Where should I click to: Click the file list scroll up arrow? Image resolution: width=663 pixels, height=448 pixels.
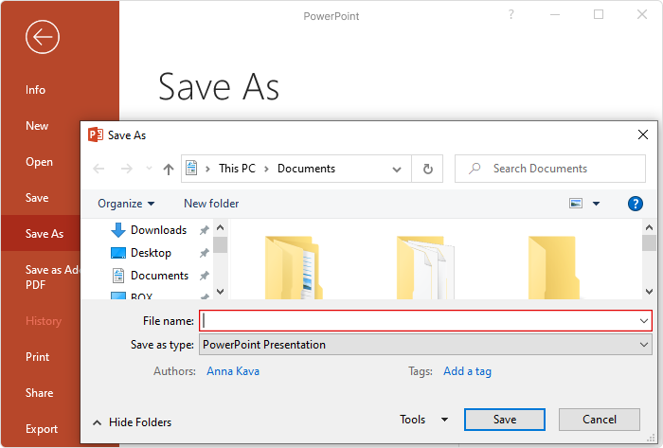pyautogui.click(x=649, y=228)
